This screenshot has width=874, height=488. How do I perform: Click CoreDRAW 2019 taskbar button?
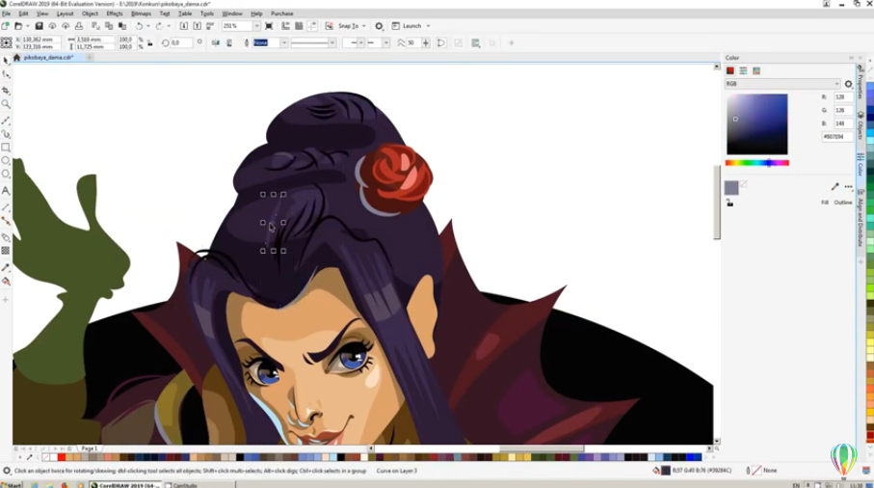[x=125, y=485]
